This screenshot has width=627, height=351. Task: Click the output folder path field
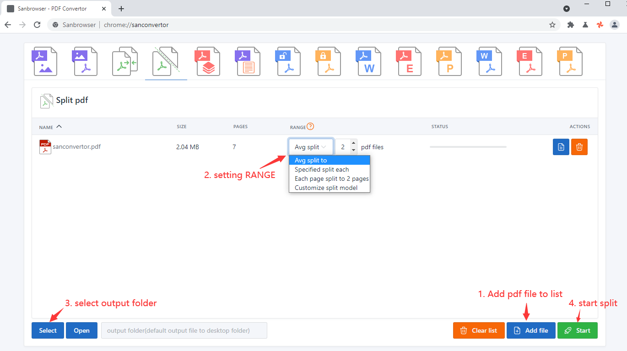[x=184, y=330]
